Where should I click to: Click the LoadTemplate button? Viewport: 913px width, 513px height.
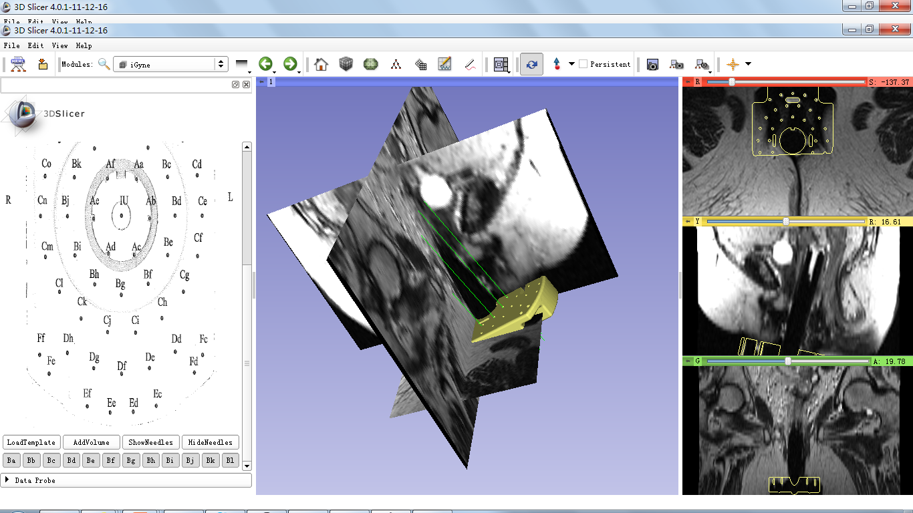31,442
